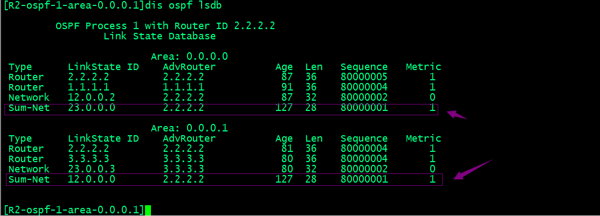Viewport: 600px width, 216px height.
Task: Click the "Sequence" header under Area 0.0.0.1
Action: coord(364,138)
